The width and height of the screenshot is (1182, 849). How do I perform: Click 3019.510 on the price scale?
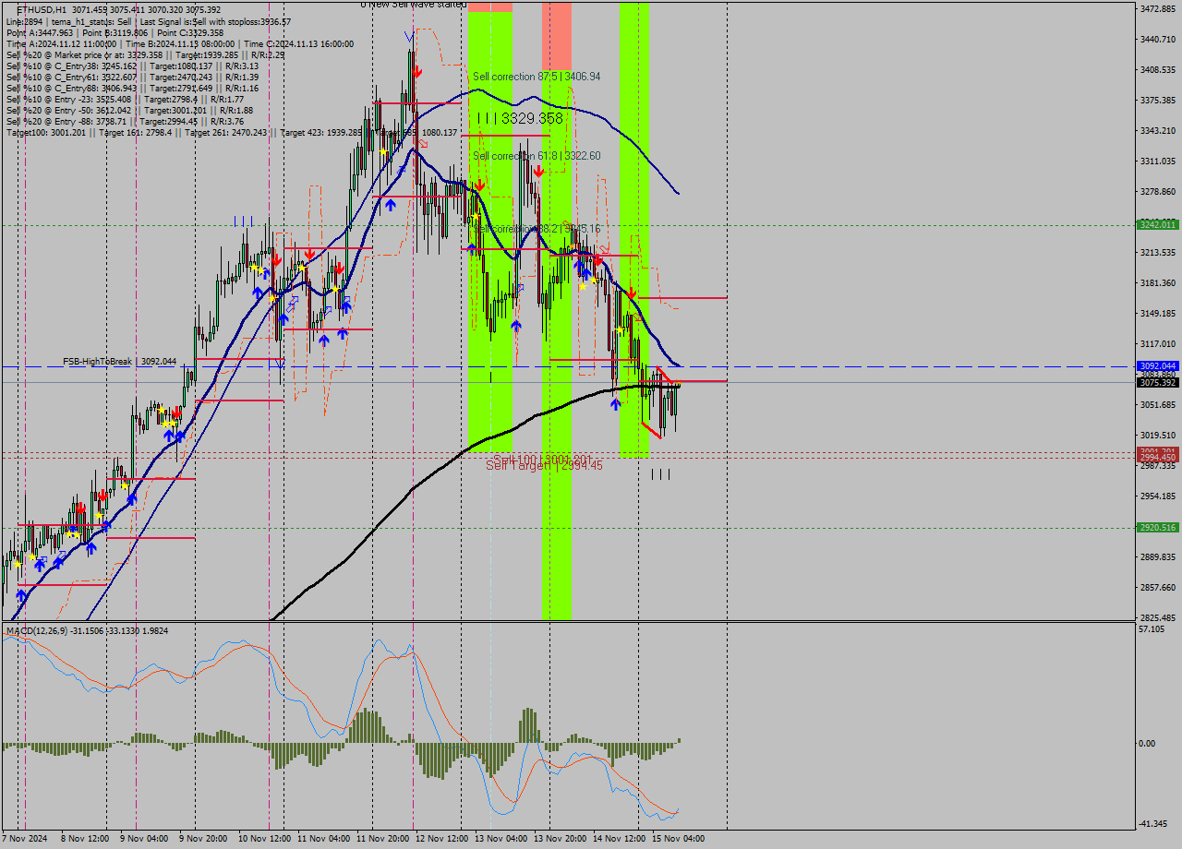[1158, 435]
